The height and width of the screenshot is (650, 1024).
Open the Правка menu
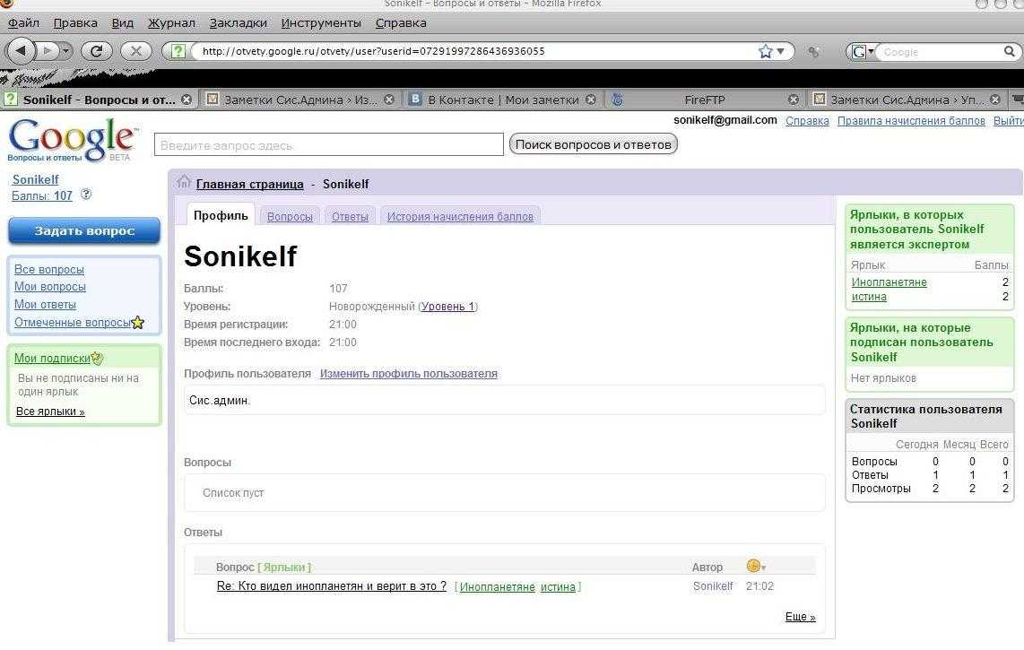(x=75, y=23)
